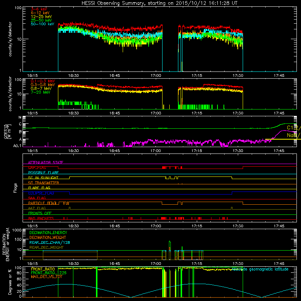Click the 0.3-0.8 MeV legend label

[x=43, y=85]
